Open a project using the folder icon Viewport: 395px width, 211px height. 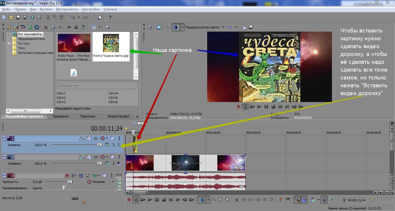click(x=11, y=17)
